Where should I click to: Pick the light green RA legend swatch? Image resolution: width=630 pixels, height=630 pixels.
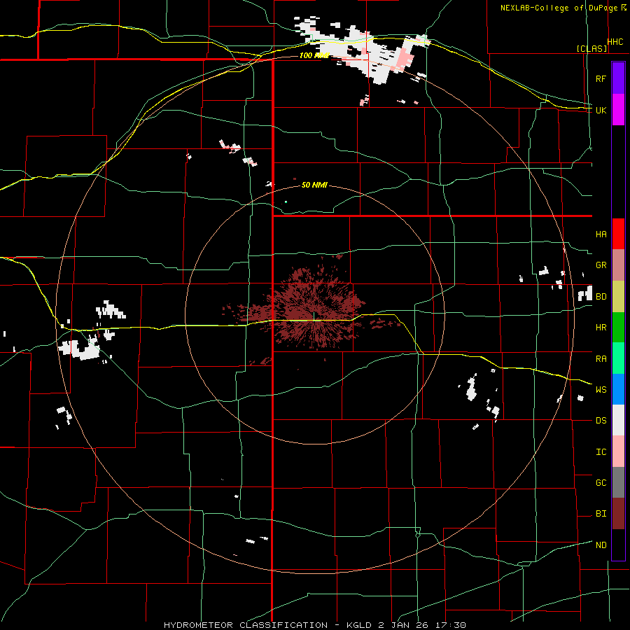618,358
